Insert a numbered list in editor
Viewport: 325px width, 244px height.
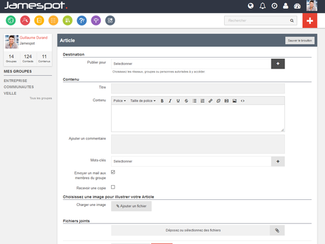(202, 101)
